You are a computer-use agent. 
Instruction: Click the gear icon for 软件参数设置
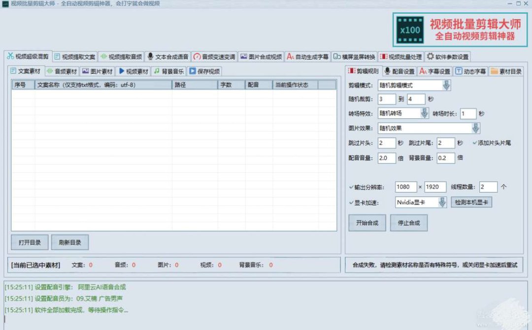(430, 56)
